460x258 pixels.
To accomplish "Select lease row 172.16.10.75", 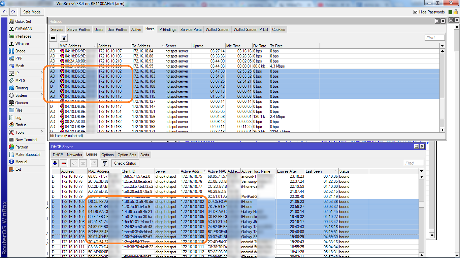I will pyautogui.click(x=235, y=176).
